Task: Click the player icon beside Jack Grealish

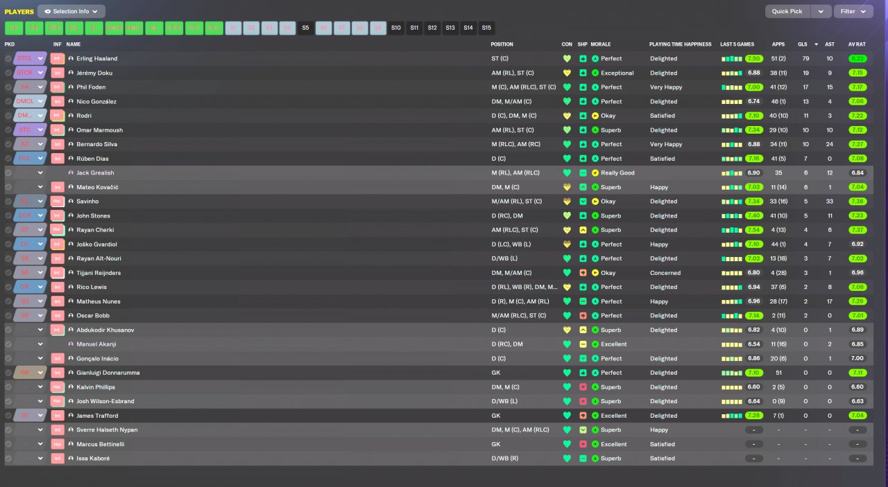Action: click(x=71, y=173)
